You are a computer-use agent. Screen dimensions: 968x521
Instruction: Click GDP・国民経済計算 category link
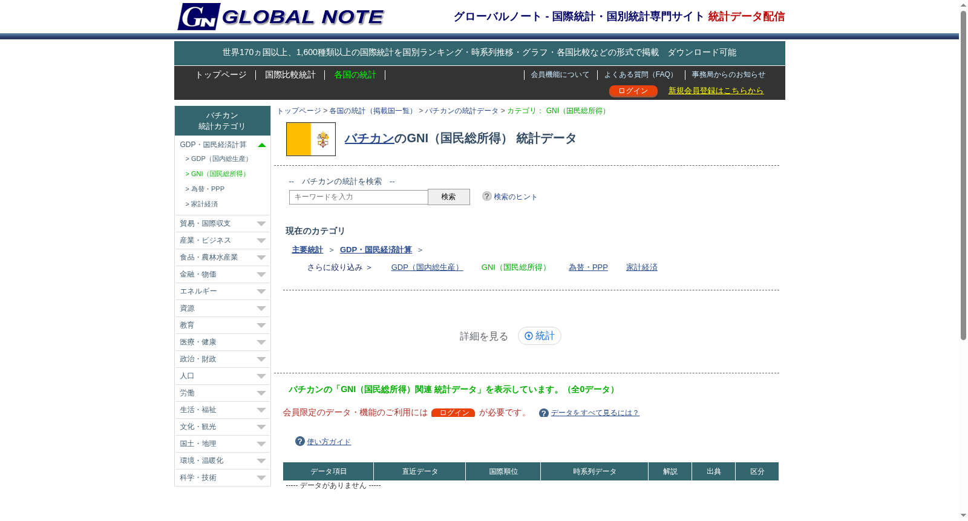[x=376, y=250]
